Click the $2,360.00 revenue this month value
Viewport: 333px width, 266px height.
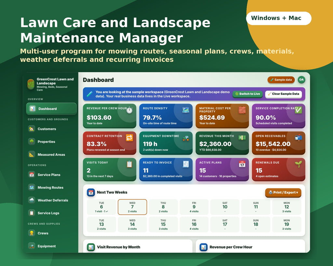215,144
